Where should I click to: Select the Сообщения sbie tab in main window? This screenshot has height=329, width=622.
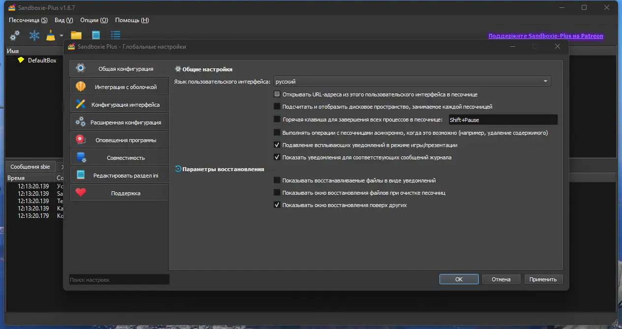[x=30, y=167]
